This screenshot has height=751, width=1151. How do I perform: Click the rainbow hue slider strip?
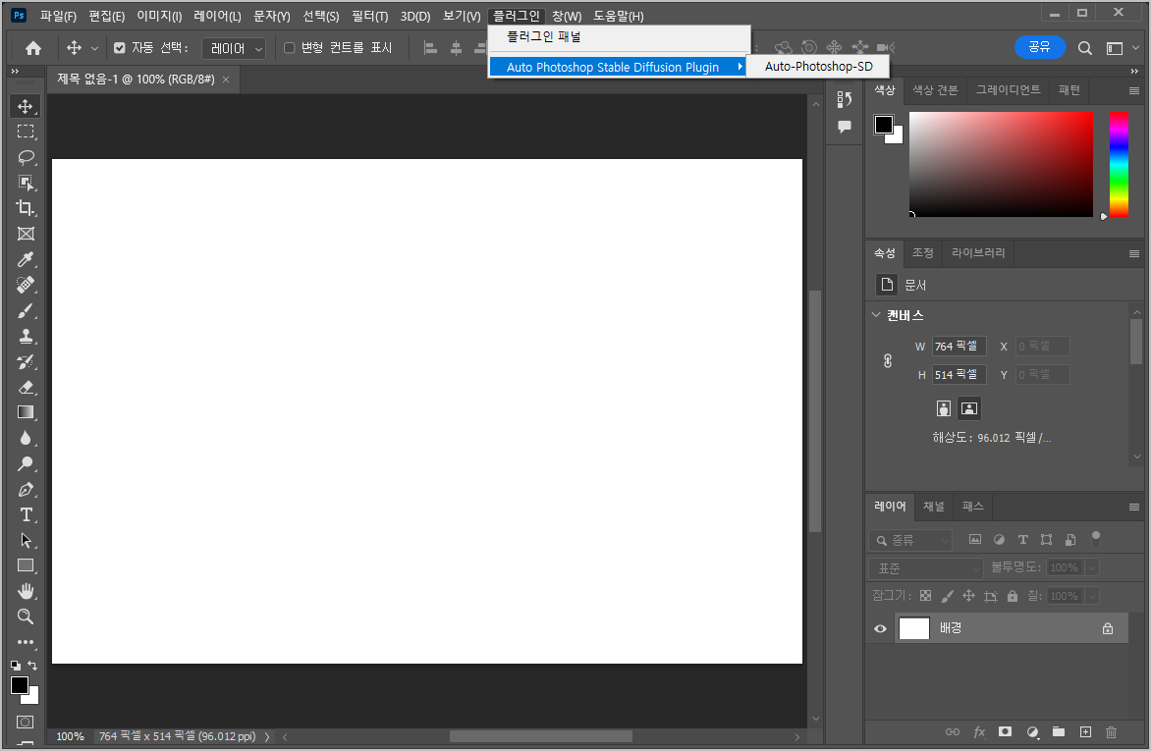click(x=1119, y=165)
